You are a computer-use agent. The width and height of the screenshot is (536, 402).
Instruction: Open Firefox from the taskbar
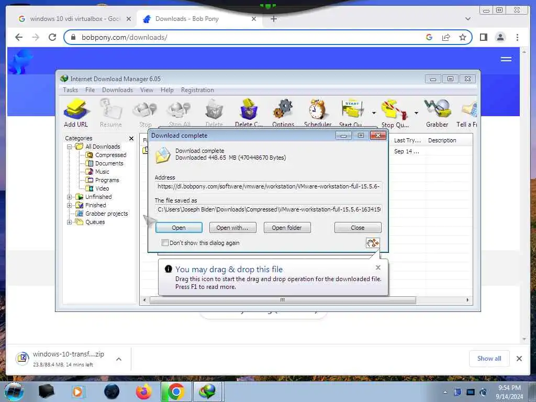point(143,392)
